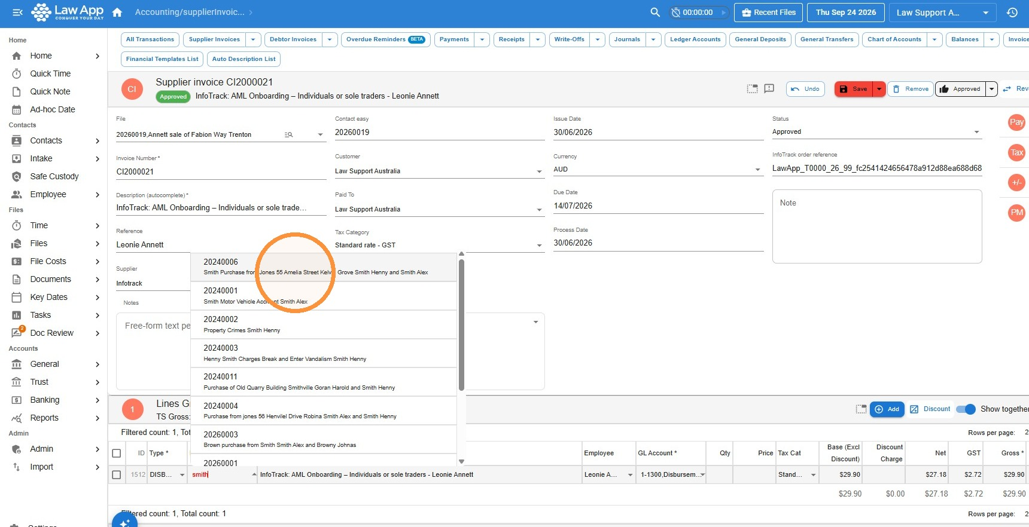Screen dimensions: 1029x527
Task: Open the Auto Description List tab
Action: coord(243,59)
